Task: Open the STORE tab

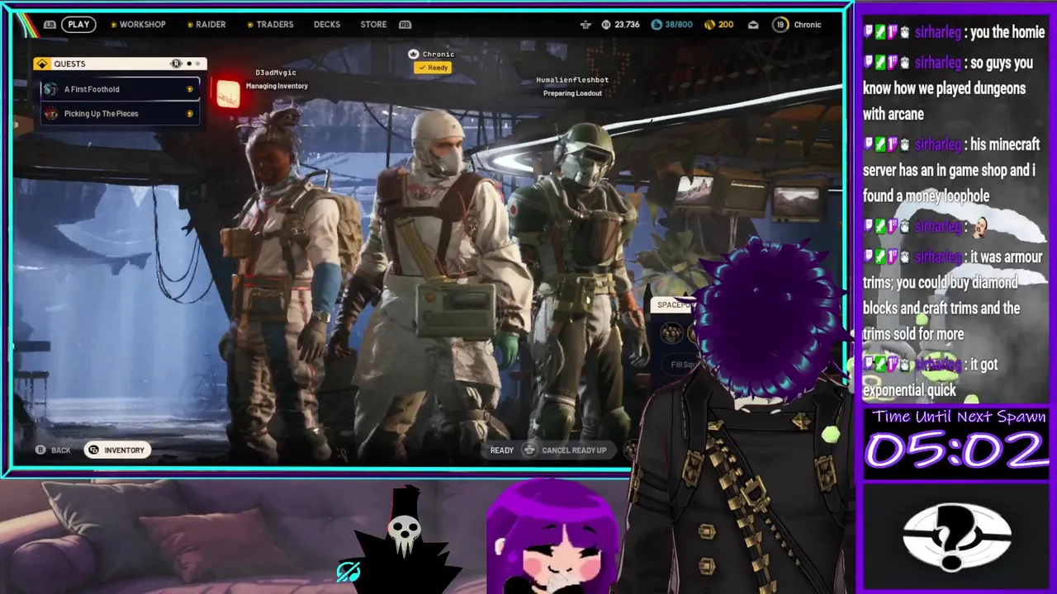Action: 373,25
